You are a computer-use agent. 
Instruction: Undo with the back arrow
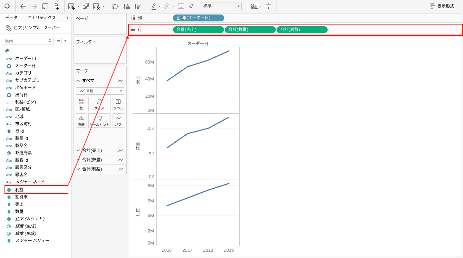click(x=23, y=6)
